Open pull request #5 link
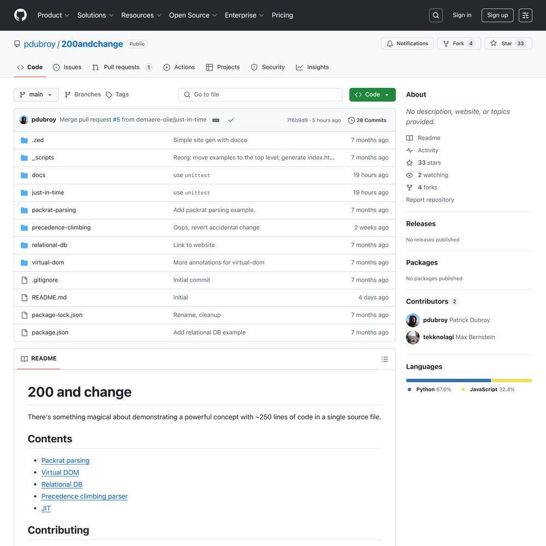 coord(116,120)
